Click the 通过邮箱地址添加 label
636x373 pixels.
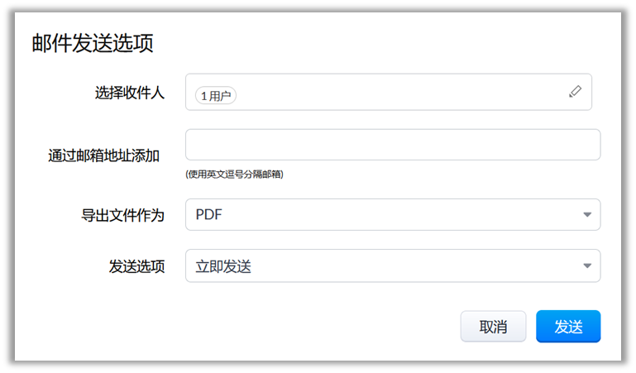(x=104, y=155)
